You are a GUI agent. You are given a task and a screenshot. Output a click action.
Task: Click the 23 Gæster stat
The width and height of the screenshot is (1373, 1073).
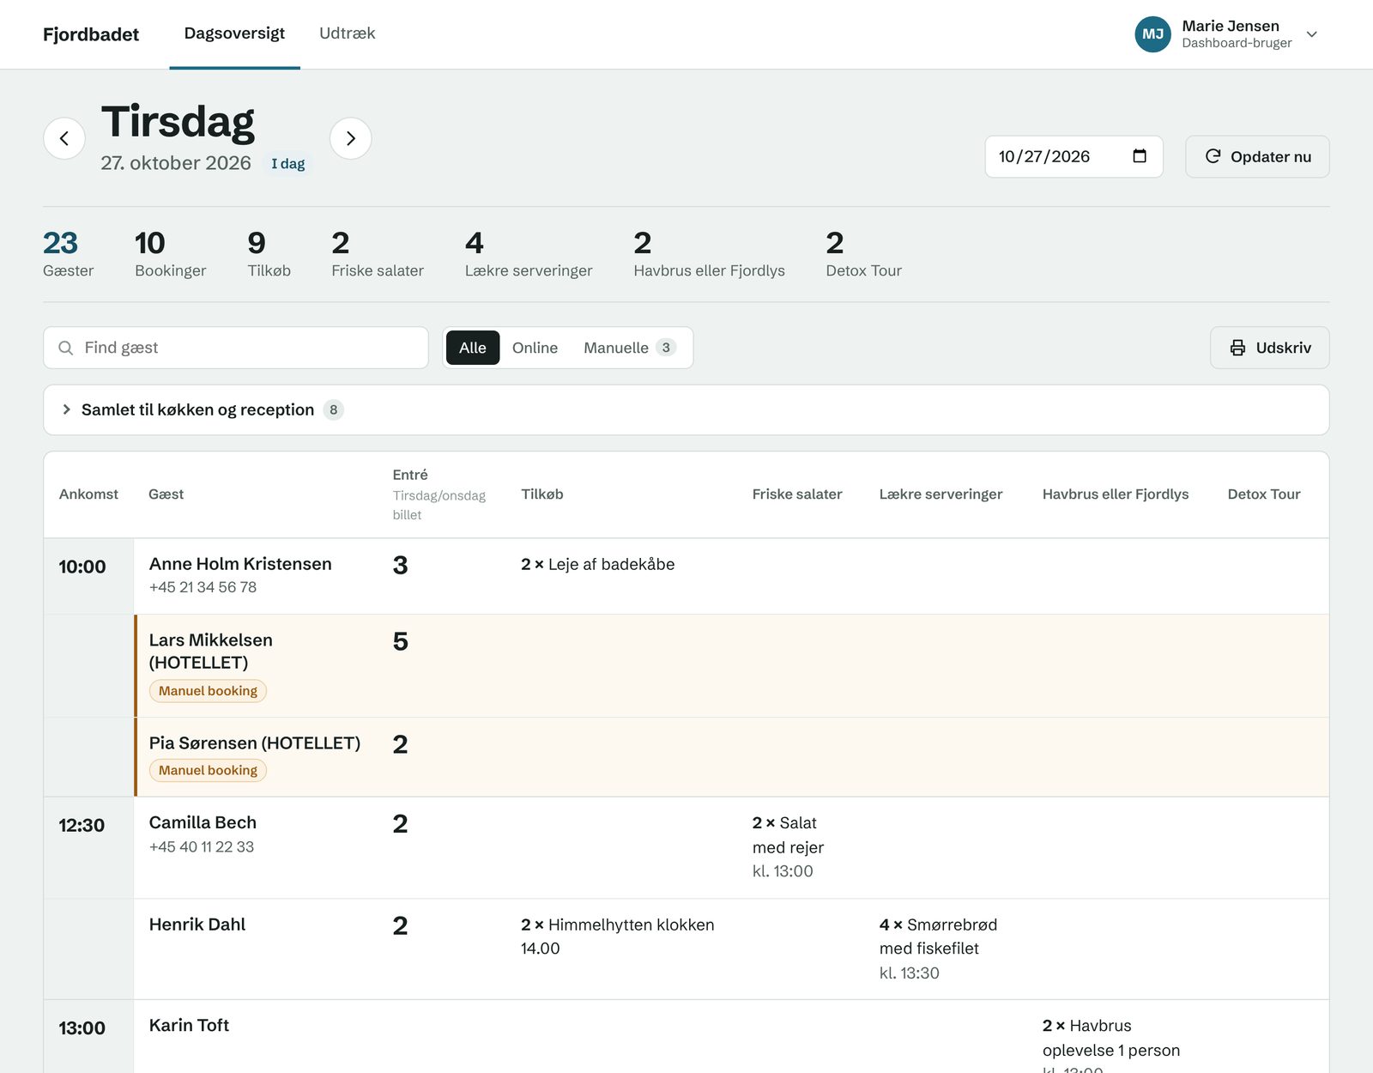click(69, 253)
